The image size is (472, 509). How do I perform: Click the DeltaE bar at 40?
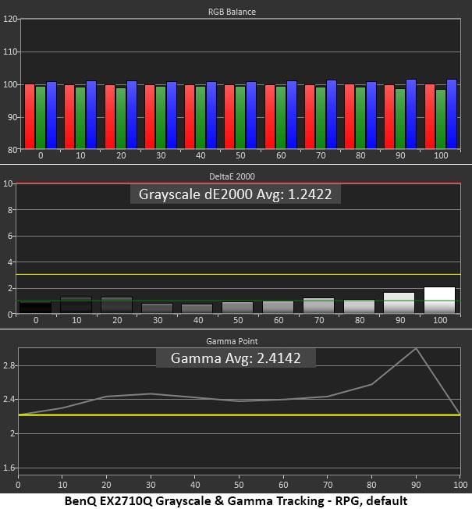point(197,308)
